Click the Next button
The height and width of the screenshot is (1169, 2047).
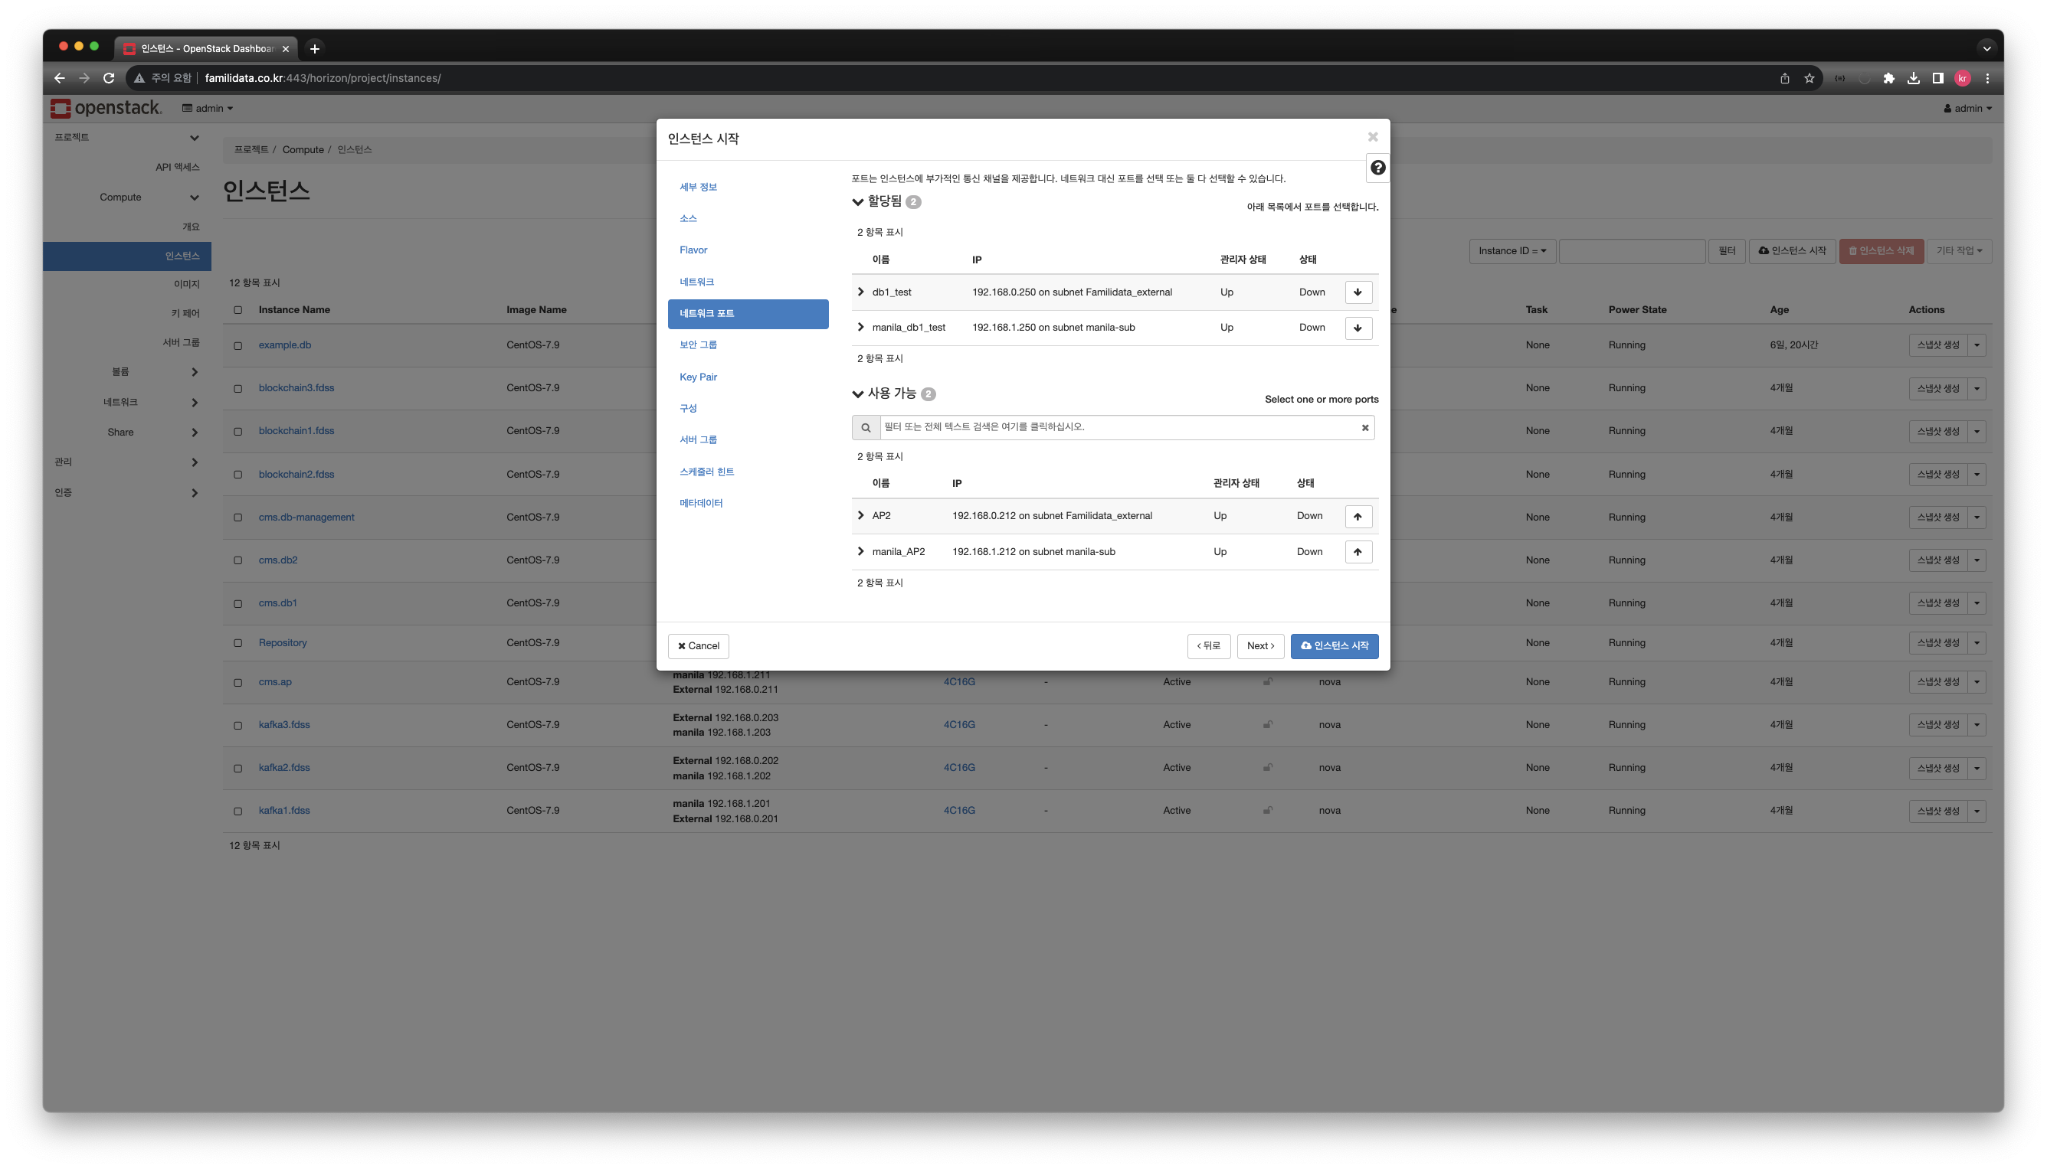1259,645
